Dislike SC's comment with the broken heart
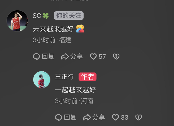The width and height of the screenshot is (174, 126). tap(116, 56)
